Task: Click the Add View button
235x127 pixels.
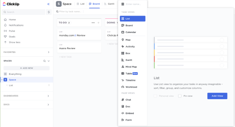Action: pos(217,96)
